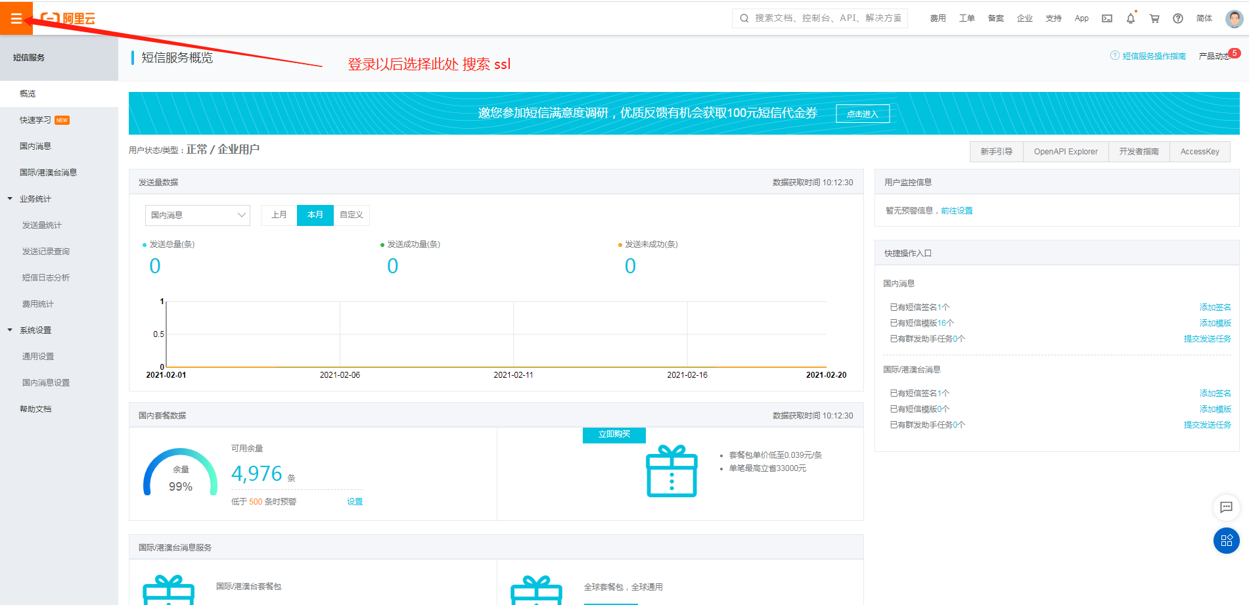1249x605 pixels.
Task: Click the blue floating apps grid button
Action: [1226, 541]
